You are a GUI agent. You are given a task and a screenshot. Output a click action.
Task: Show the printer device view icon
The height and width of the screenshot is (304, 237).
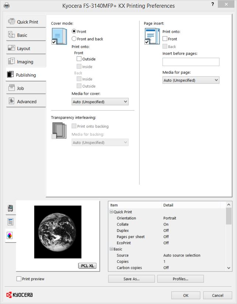click(10, 208)
